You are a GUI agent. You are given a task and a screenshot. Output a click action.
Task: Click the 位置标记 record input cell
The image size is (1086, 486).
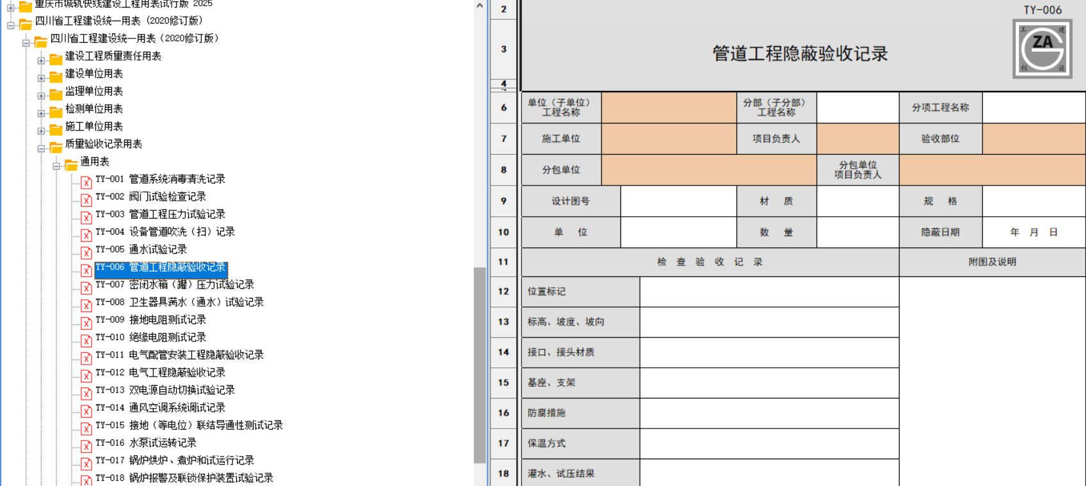(768, 292)
